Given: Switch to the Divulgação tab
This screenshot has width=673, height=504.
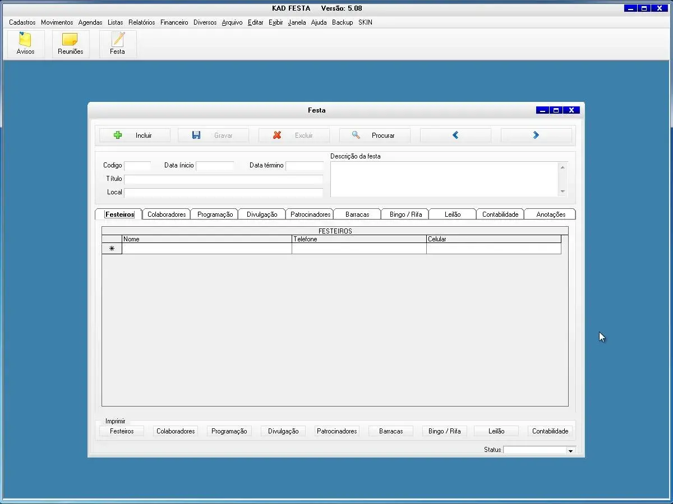Looking at the screenshot, I should [x=262, y=214].
